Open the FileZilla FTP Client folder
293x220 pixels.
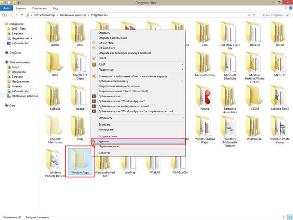pos(80,66)
